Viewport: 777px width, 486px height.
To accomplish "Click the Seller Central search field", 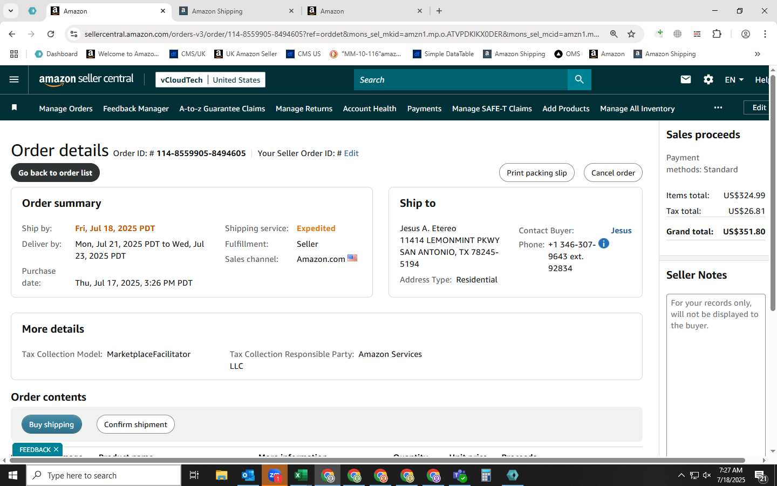I will (461, 79).
